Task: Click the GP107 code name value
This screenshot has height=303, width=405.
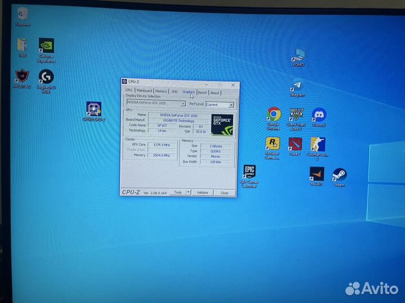Action: tap(161, 126)
